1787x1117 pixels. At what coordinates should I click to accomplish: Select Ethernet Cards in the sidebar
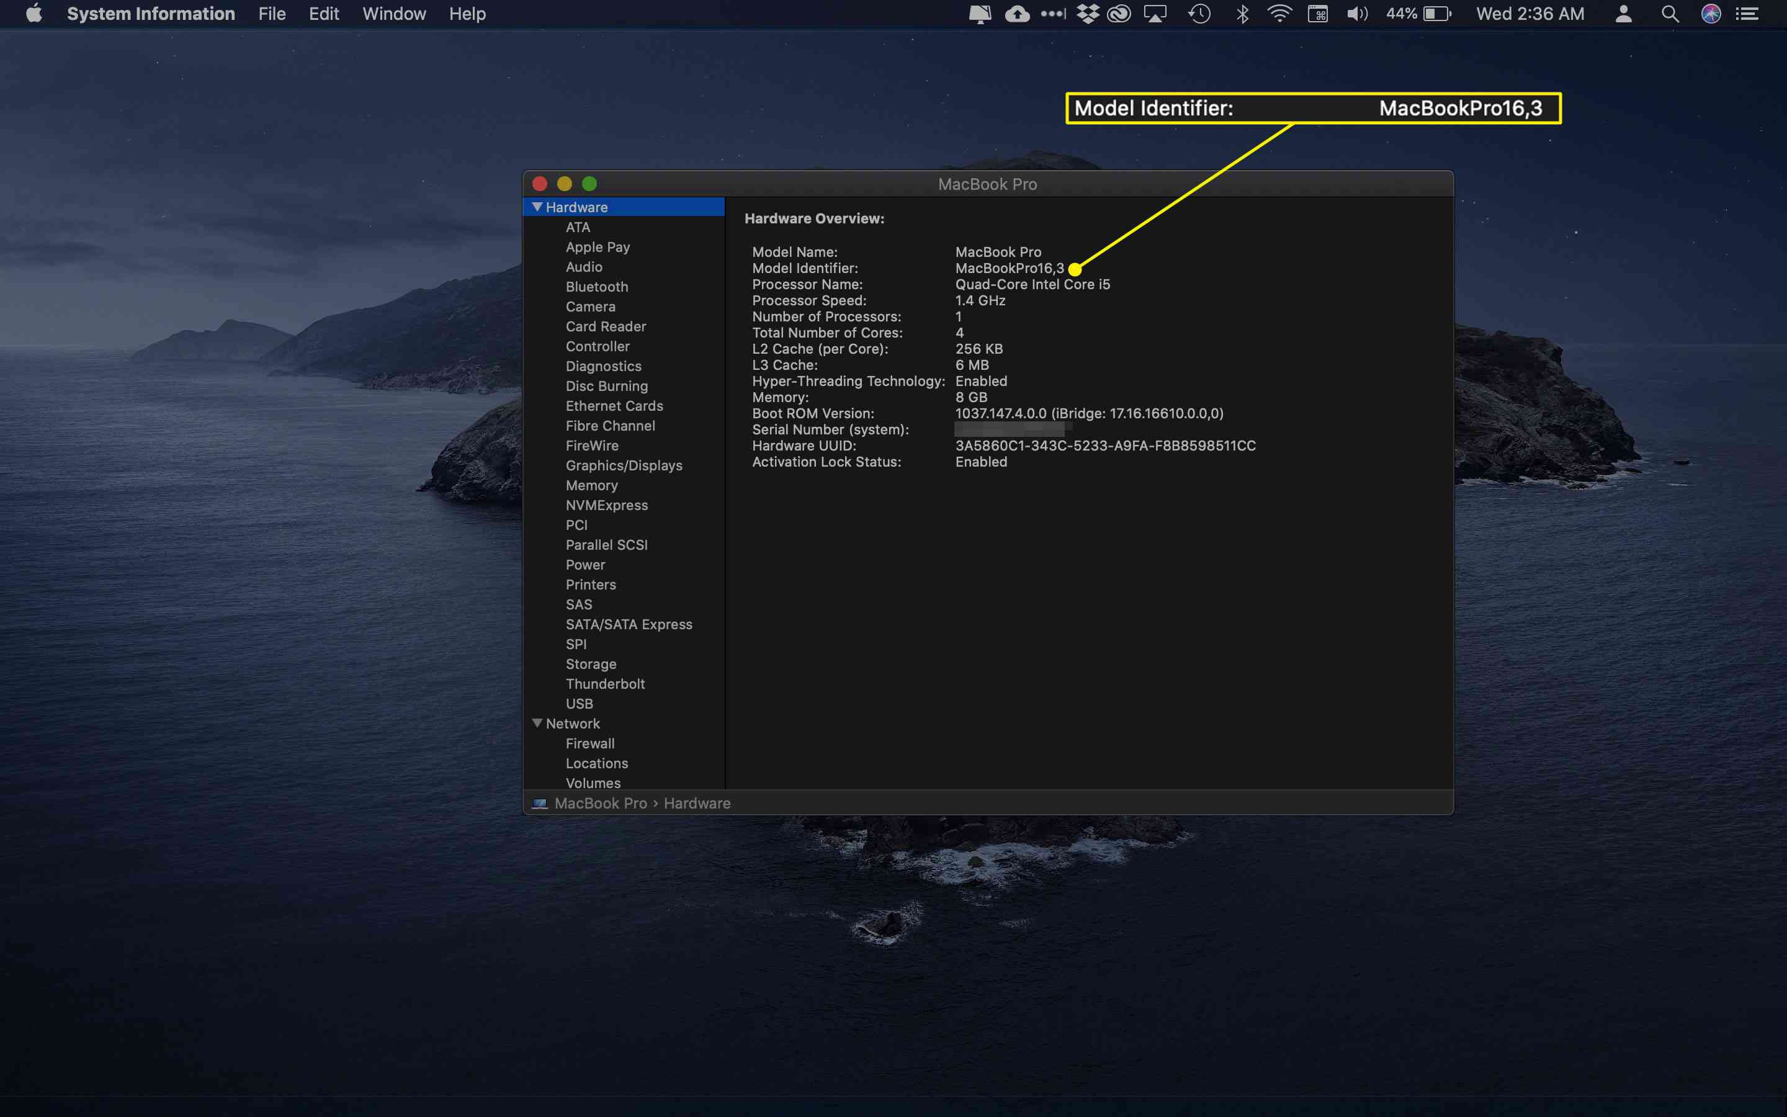pyautogui.click(x=614, y=406)
